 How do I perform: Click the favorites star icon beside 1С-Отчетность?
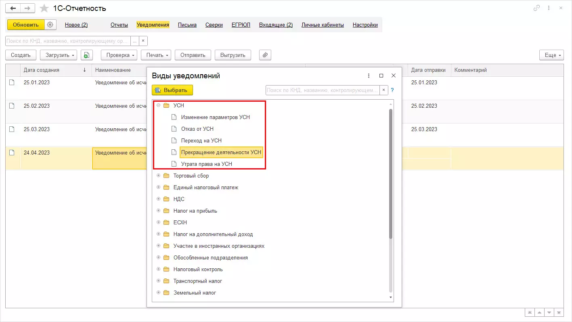44,8
